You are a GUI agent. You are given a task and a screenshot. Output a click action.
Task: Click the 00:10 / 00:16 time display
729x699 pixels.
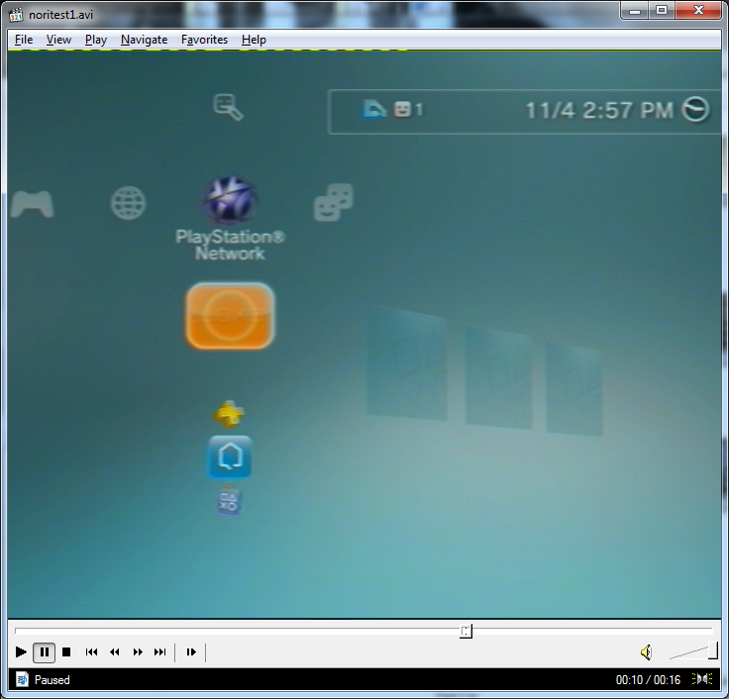pos(648,680)
